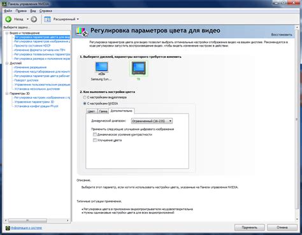Open 'Регулировка параметров цвета рабочего стола' task

(x=42, y=76)
